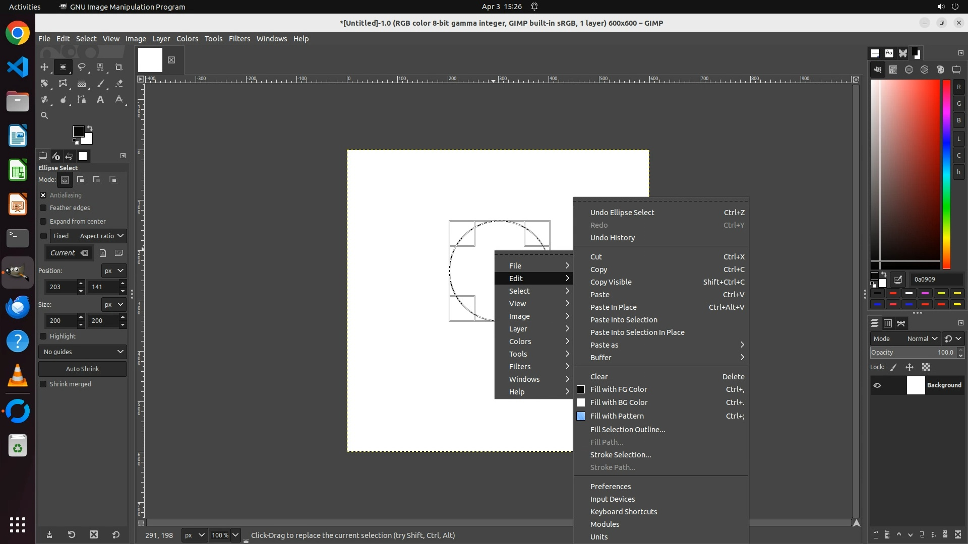Choose Fill with FG Color menu entry
Viewport: 968px width, 544px height.
619,389
